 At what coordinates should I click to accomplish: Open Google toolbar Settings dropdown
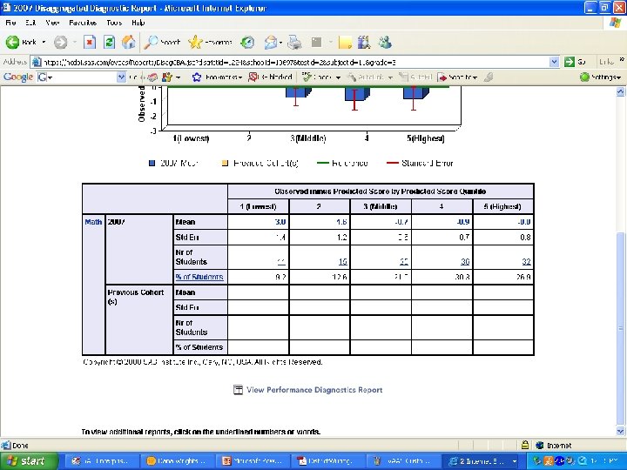(601, 77)
